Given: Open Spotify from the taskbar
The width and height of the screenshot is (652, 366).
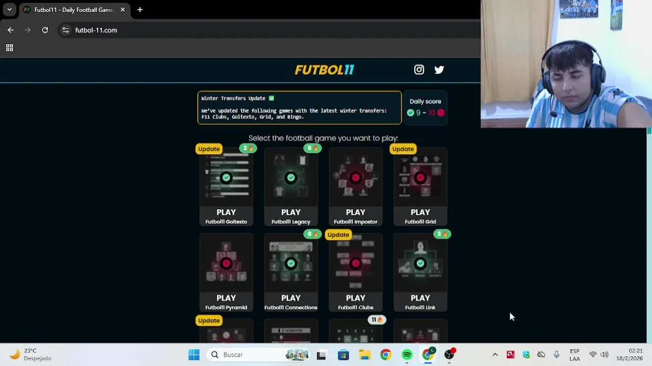Looking at the screenshot, I should point(407,355).
